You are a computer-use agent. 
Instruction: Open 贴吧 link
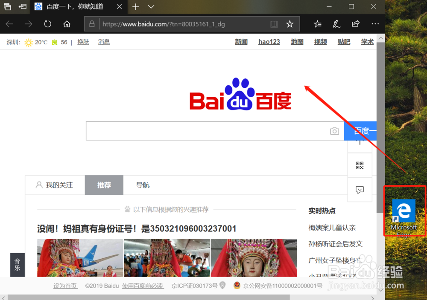click(344, 42)
